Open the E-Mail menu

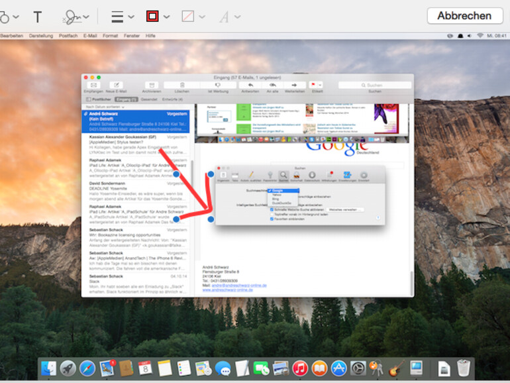(90, 36)
